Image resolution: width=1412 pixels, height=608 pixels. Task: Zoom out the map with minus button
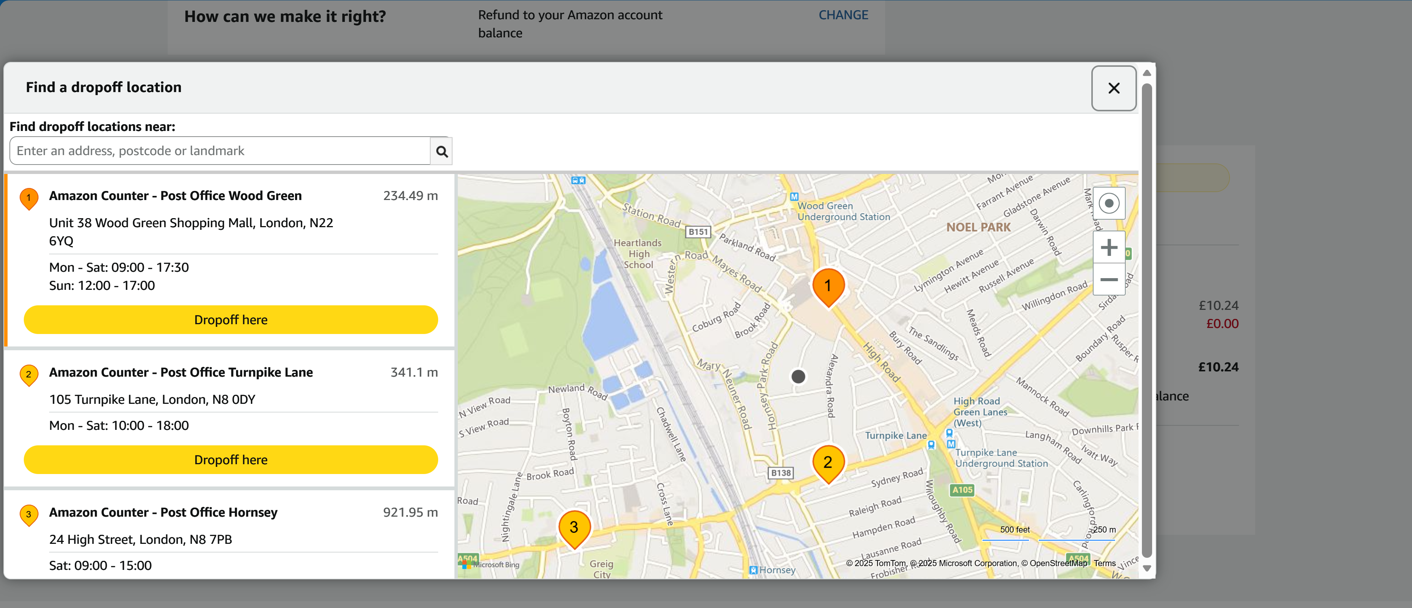pos(1108,279)
